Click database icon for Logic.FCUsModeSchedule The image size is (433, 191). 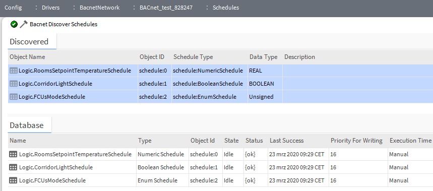(x=13, y=180)
